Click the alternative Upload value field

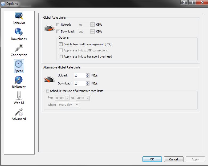click(80, 75)
